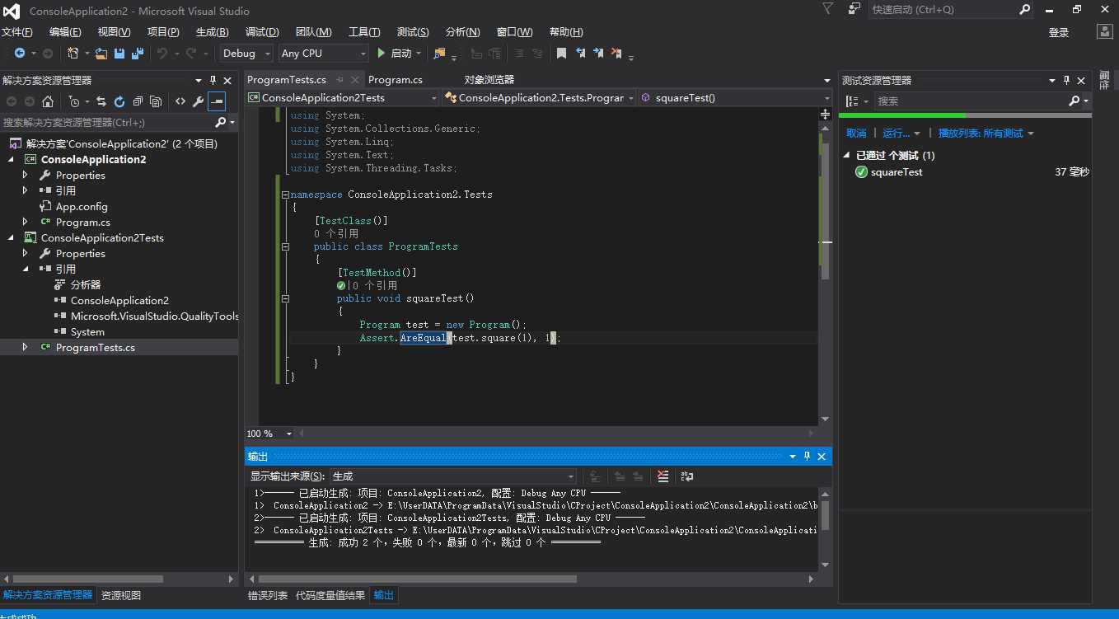Click Sync with Active Document icon

tap(101, 101)
